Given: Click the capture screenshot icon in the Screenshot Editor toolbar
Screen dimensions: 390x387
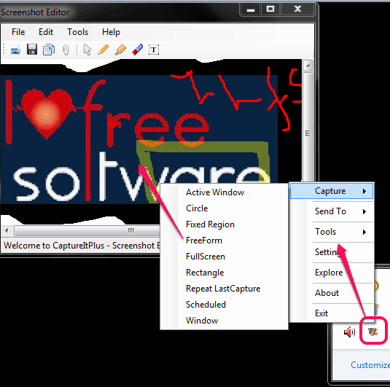Looking at the screenshot, I should (15, 50).
